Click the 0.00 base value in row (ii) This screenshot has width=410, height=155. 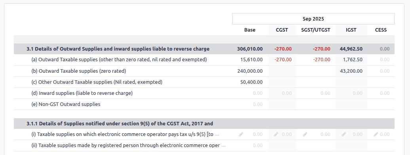[x=258, y=146]
